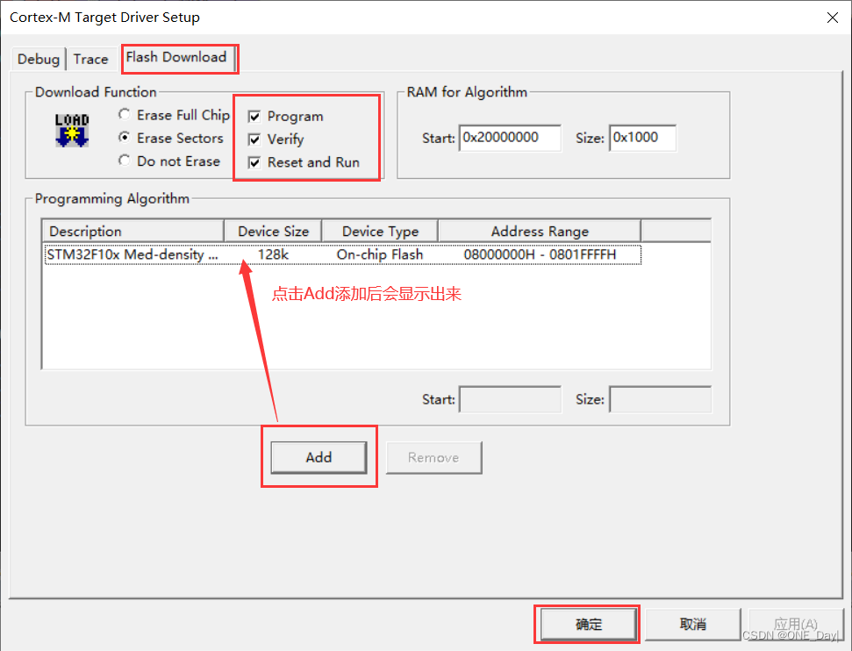Close the Cortex-M Target Driver Setup dialog
Screen dimensions: 852x651
pos(832,18)
